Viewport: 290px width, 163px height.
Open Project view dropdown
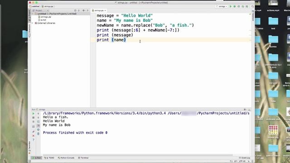40,10
